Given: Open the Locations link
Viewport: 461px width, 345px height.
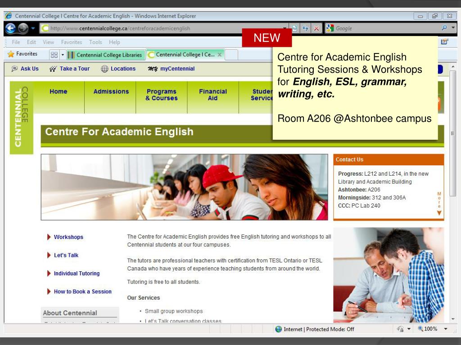Looking at the screenshot, I should (118, 69).
